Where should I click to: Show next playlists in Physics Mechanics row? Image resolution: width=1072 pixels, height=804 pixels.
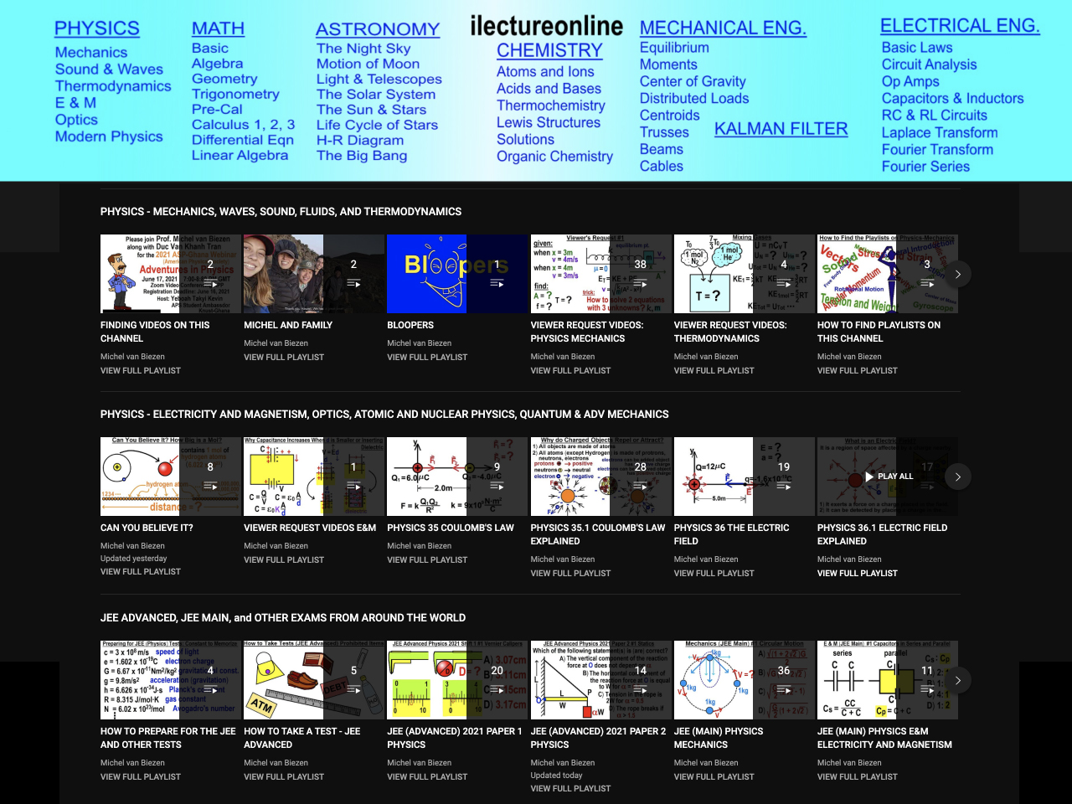[958, 274]
